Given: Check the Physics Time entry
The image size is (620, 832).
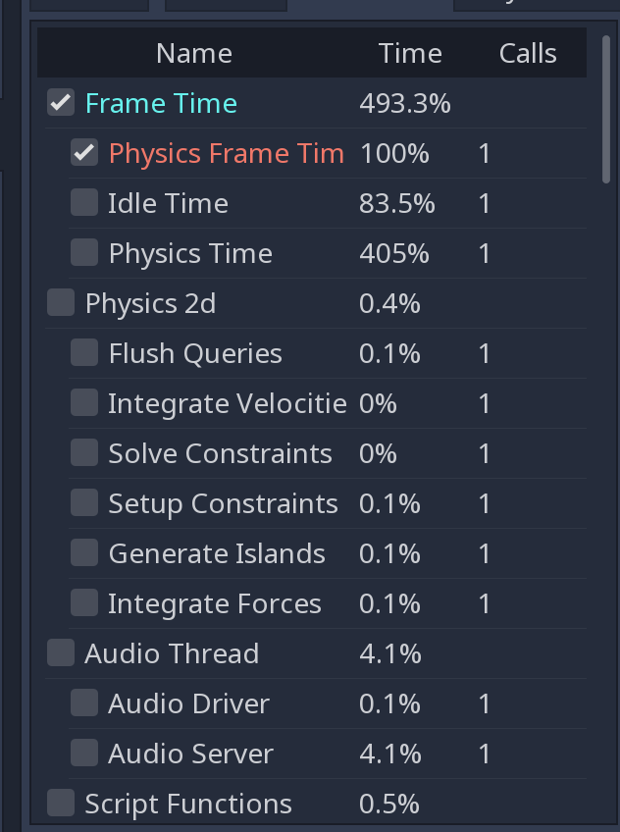Looking at the screenshot, I should pyautogui.click(x=83, y=252).
